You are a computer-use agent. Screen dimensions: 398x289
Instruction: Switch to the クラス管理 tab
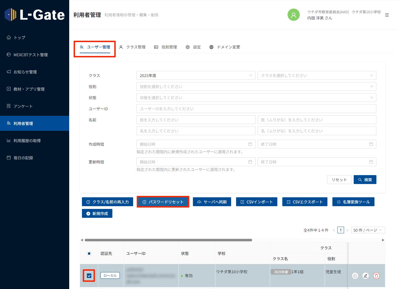[133, 47]
